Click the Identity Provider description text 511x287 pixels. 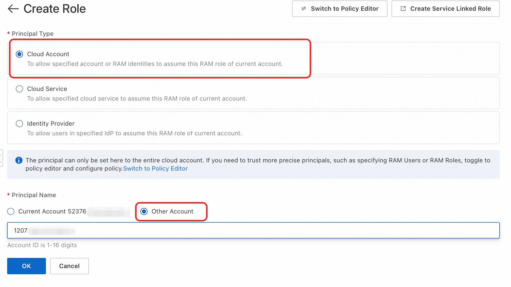[135, 133]
